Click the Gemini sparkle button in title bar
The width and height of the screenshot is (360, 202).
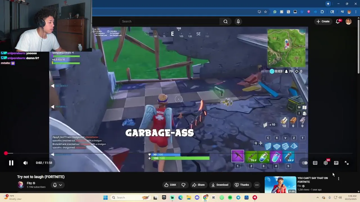[328, 4]
